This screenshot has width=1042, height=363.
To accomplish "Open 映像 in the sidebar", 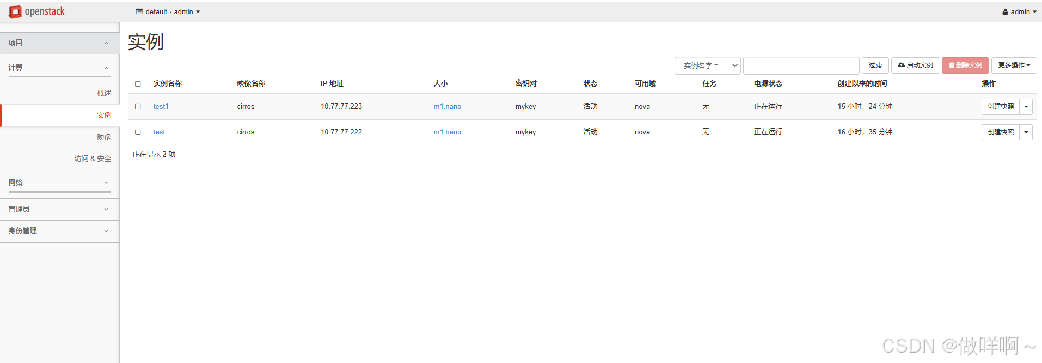I will click(x=104, y=137).
